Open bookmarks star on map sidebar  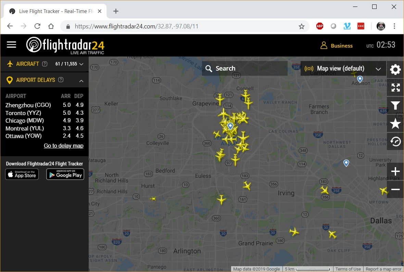(x=395, y=123)
